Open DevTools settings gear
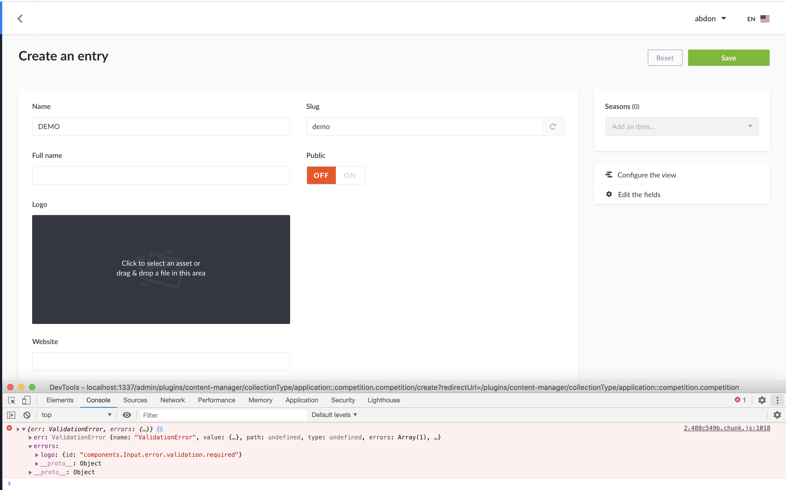Image resolution: width=786 pixels, height=490 pixels. (762, 400)
